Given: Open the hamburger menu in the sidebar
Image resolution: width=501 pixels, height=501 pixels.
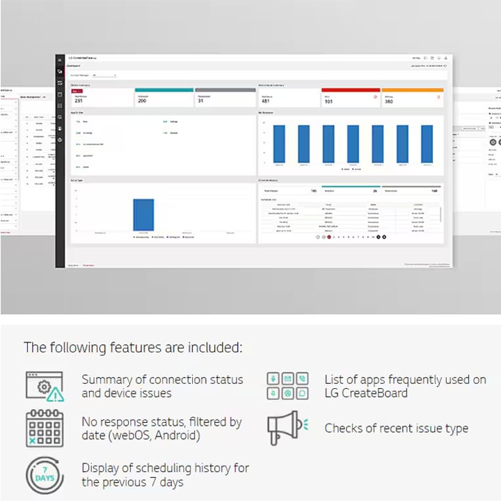Looking at the screenshot, I should click(x=60, y=60).
